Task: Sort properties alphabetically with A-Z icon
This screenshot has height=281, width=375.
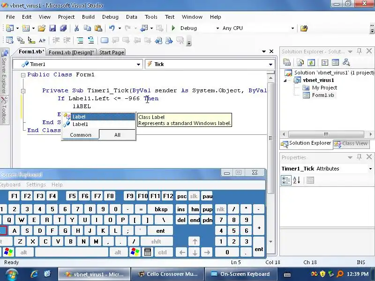Action: click(x=297, y=180)
